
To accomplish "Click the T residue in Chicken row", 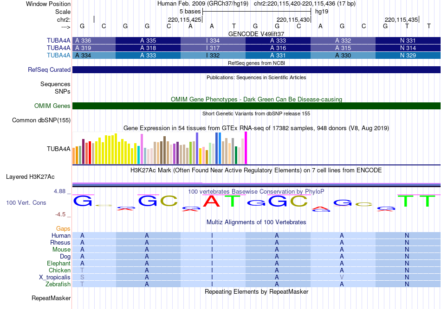I will (82, 270).
